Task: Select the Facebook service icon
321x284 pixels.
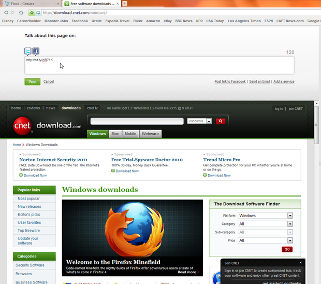Action: tap(36, 51)
